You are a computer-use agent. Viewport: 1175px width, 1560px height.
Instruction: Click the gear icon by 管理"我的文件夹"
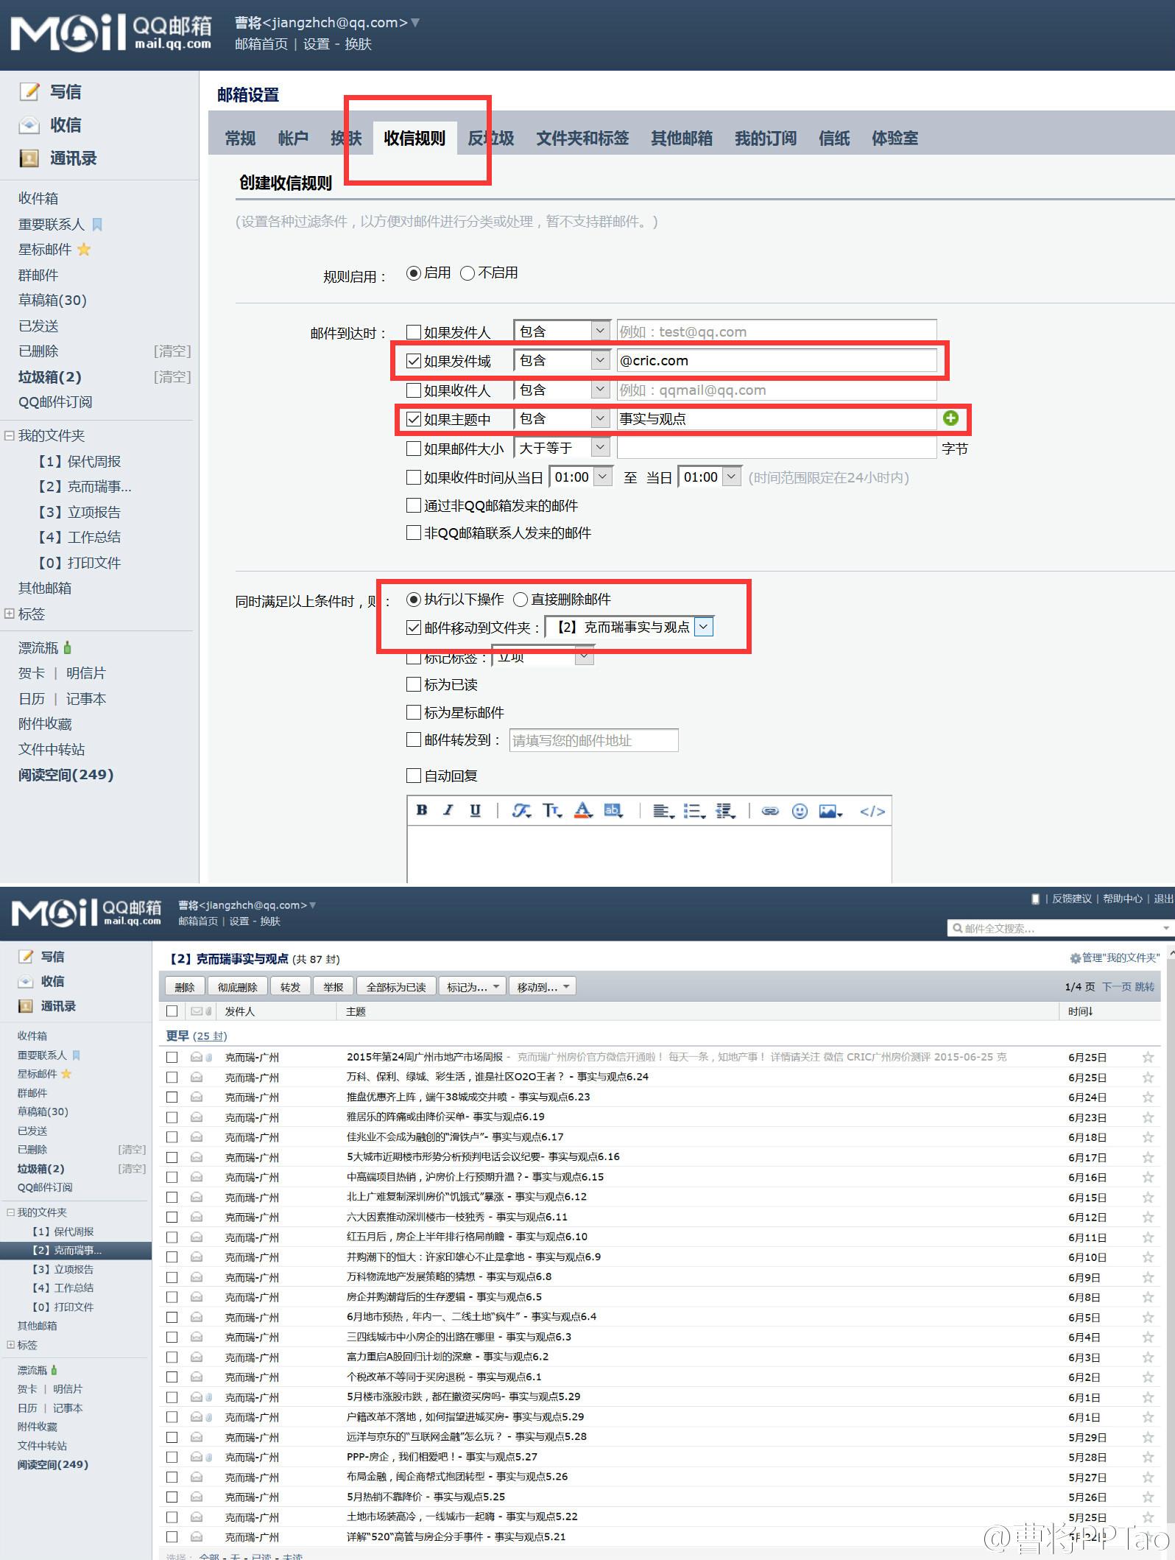click(1075, 958)
